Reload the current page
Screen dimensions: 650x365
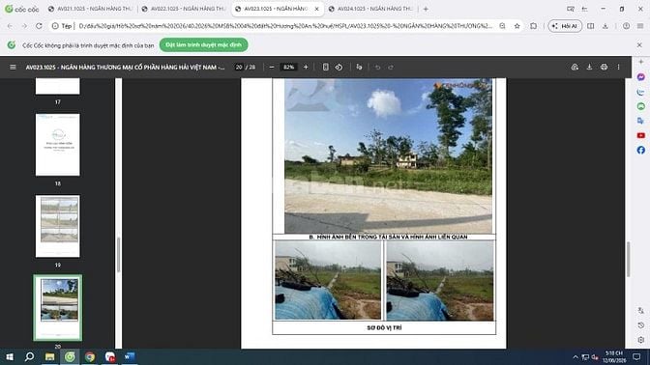39,26
